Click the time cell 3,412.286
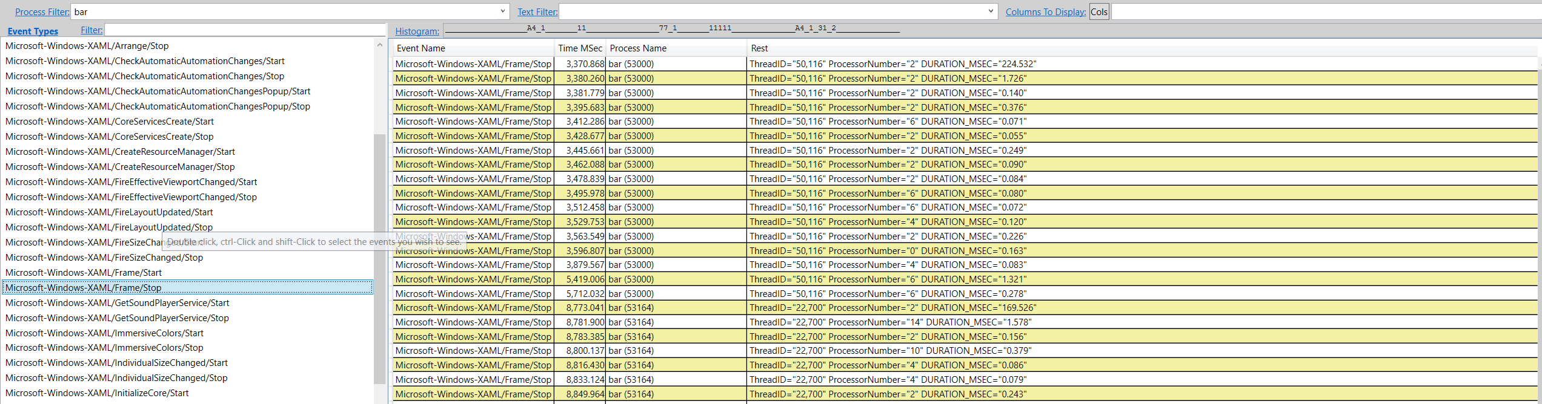The height and width of the screenshot is (404, 1542). click(x=580, y=122)
